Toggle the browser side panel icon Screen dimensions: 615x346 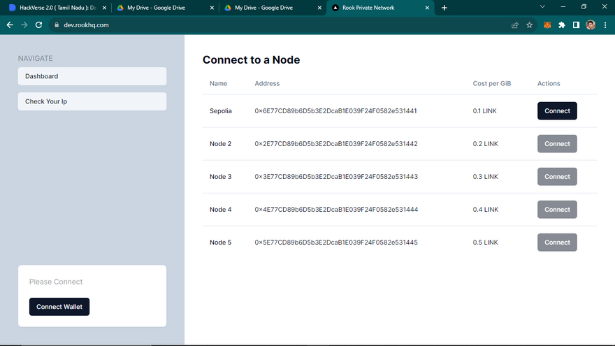576,24
